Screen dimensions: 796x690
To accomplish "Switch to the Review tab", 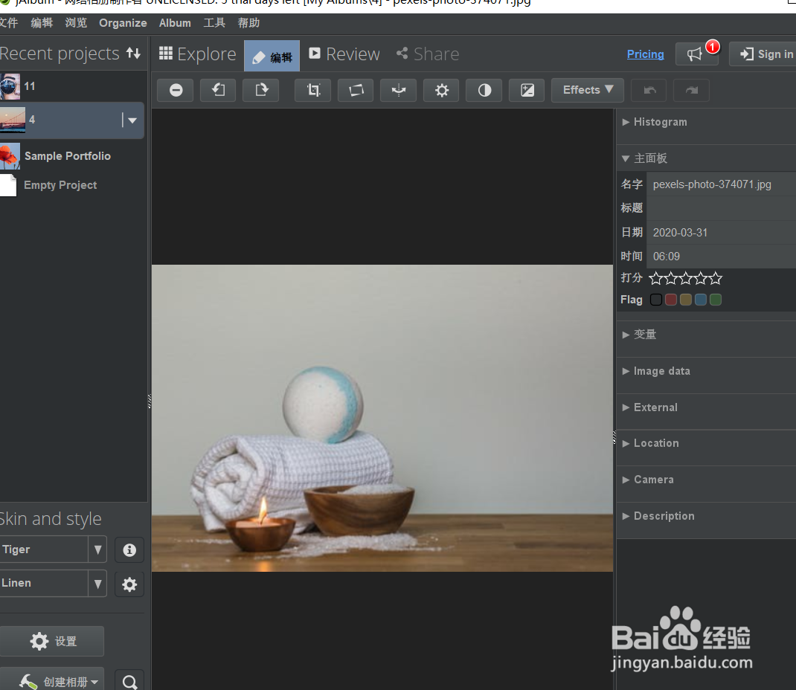I will click(x=344, y=54).
